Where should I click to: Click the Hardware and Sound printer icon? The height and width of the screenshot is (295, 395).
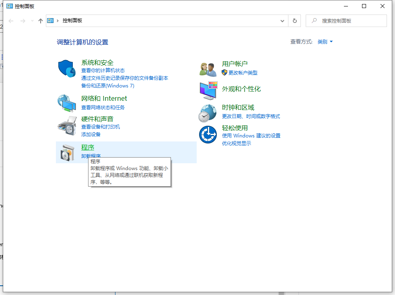[x=67, y=126]
